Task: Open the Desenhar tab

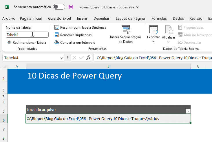Action: point(101,18)
